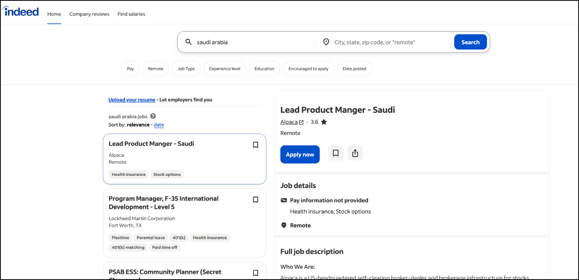Open Lead Product Manger - Saudi job title in list
Screen dimensions: 579x280
pos(151,143)
